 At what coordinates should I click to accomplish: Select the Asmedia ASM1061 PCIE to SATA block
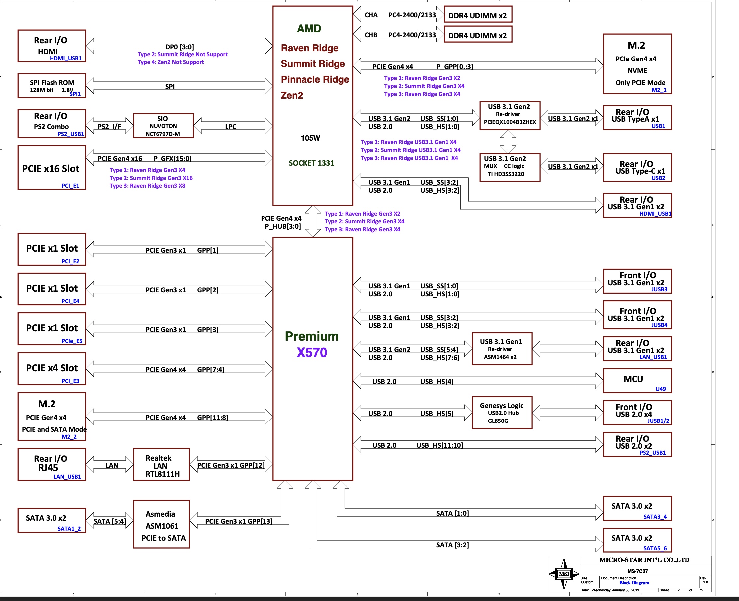coord(161,524)
